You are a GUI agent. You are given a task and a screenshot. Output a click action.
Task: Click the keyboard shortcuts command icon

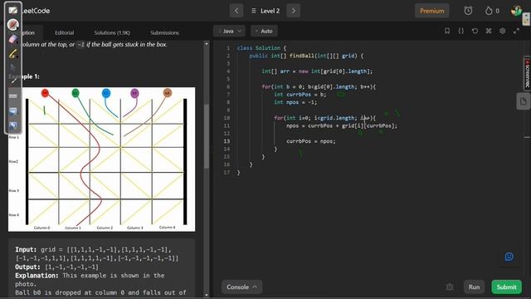489,31
